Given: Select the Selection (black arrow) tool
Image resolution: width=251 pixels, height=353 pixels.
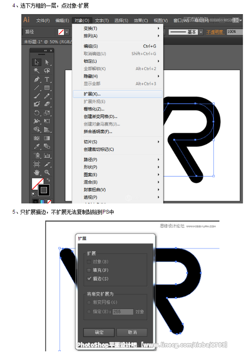Looking at the screenshot, I should [37, 62].
